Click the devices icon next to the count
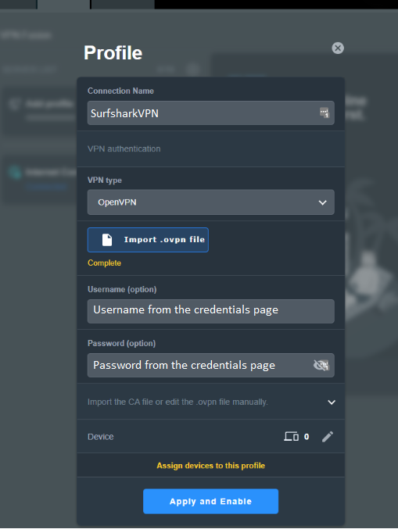This screenshot has height=529, width=398. coord(291,437)
